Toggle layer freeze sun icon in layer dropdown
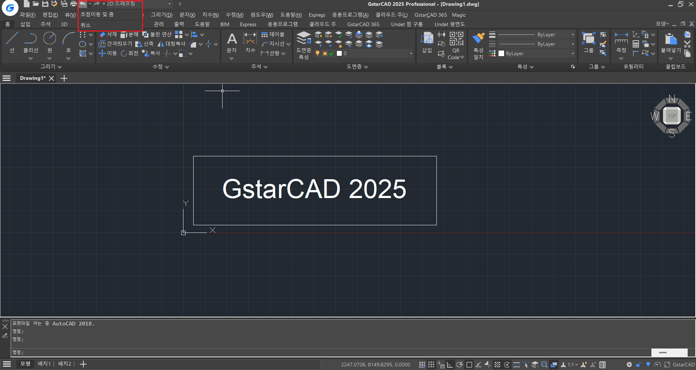Viewport: 696px width, 370px height. click(x=324, y=53)
